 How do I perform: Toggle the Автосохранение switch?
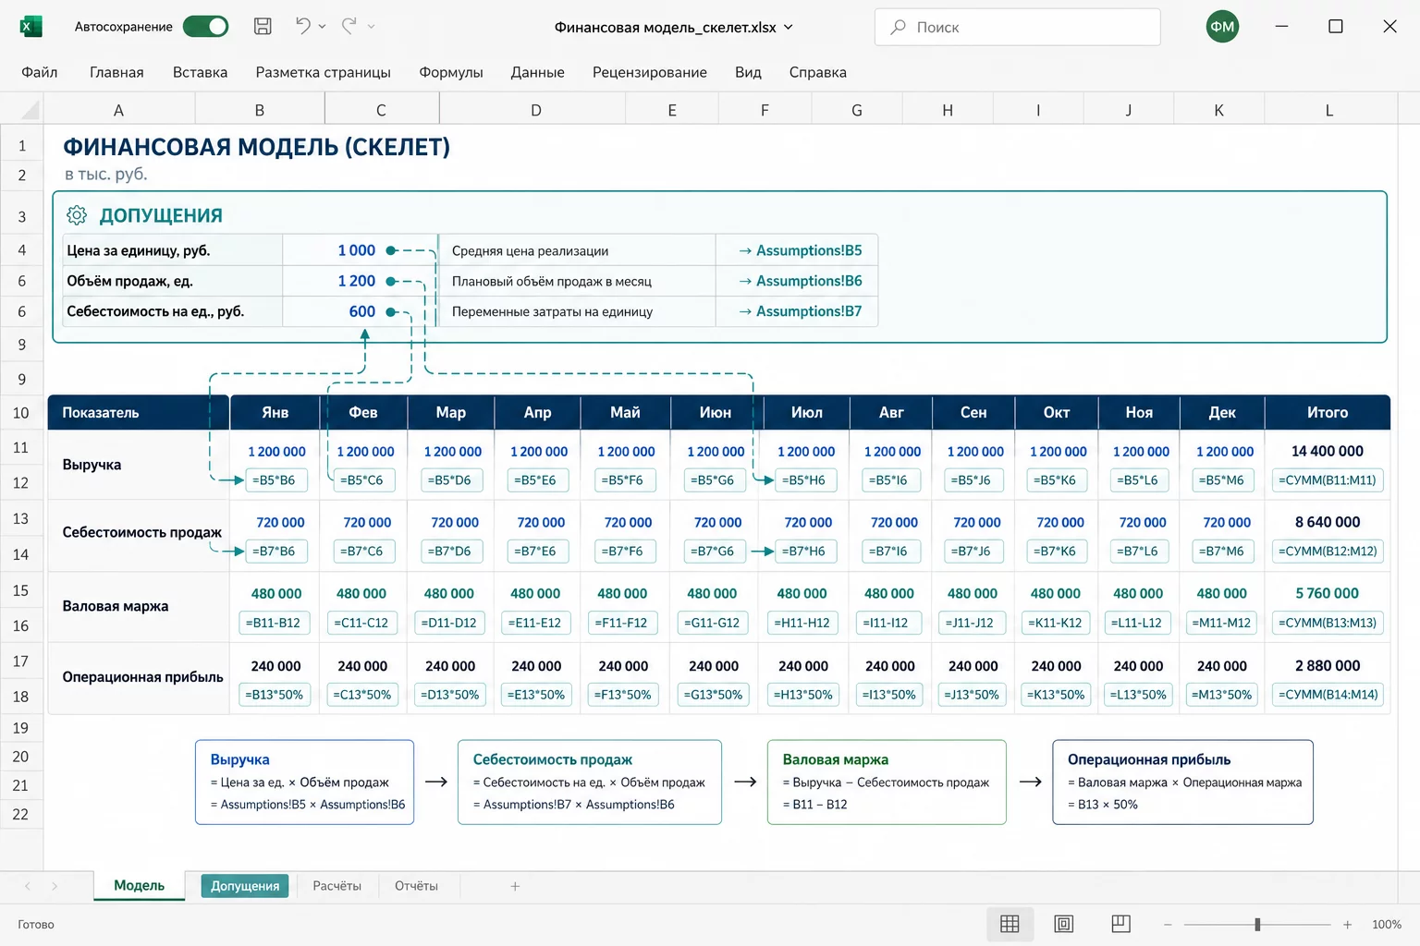click(205, 27)
